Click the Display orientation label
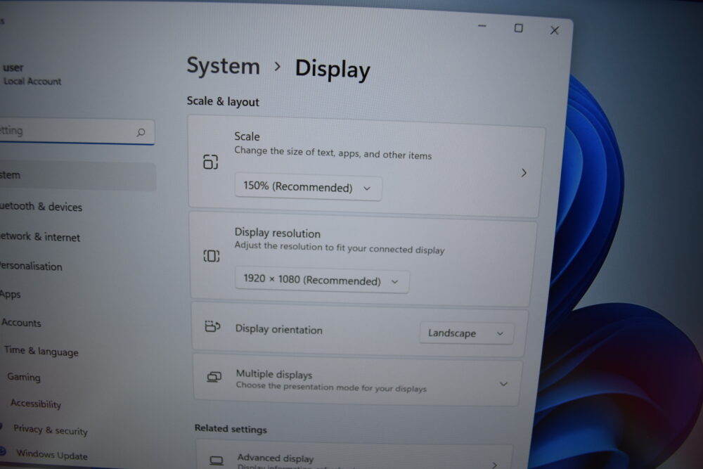Image resolution: width=703 pixels, height=469 pixels. [279, 329]
